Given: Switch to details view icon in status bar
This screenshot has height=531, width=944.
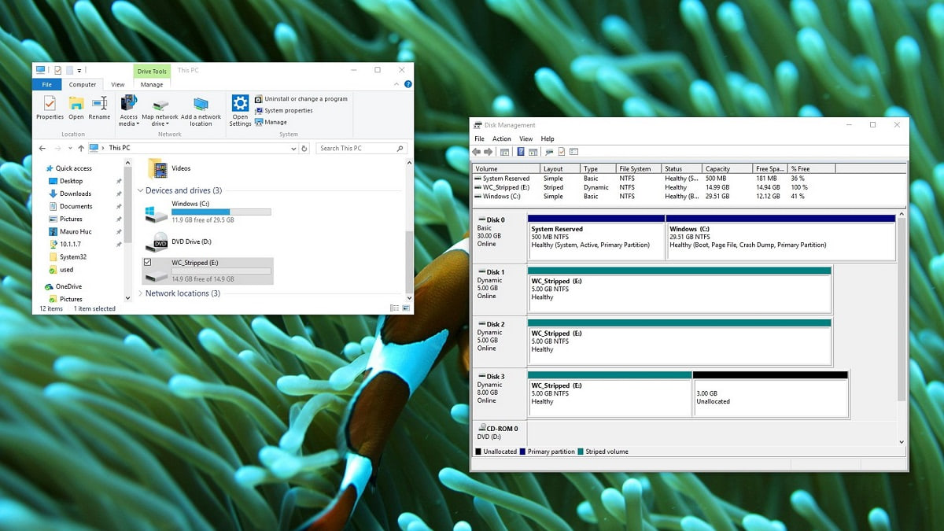Looking at the screenshot, I should 394,308.
